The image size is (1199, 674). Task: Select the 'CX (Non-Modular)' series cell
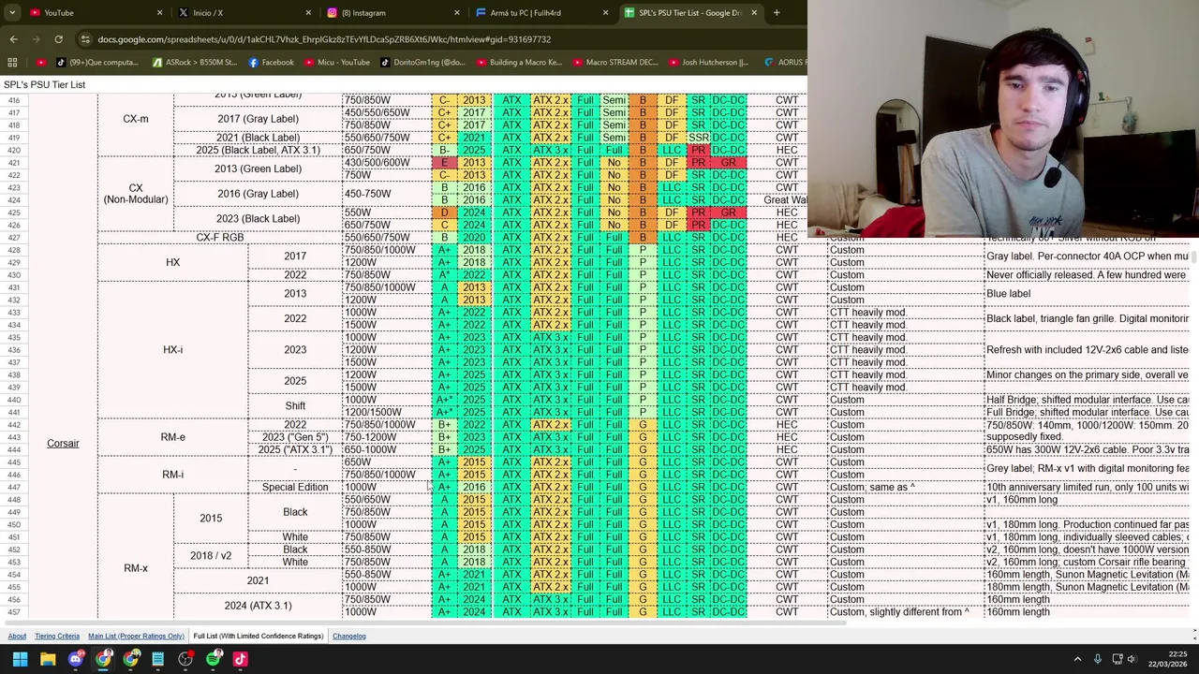pos(136,194)
